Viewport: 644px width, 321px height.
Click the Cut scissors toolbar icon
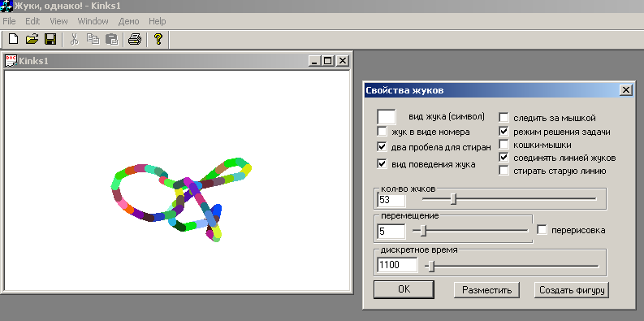(75, 40)
